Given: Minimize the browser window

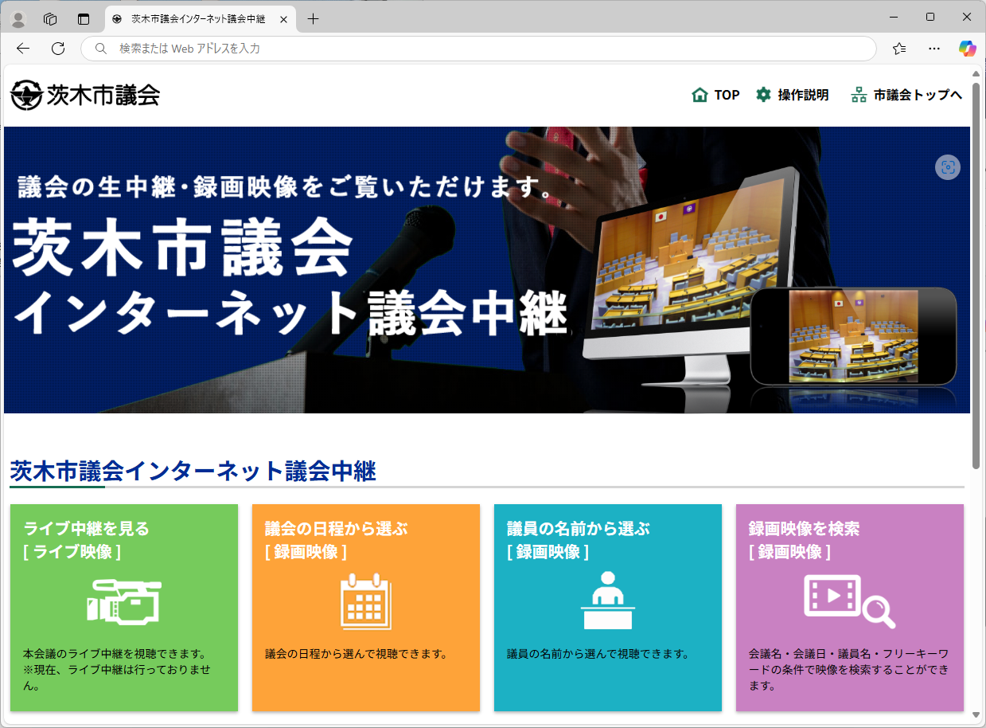Looking at the screenshot, I should [894, 18].
